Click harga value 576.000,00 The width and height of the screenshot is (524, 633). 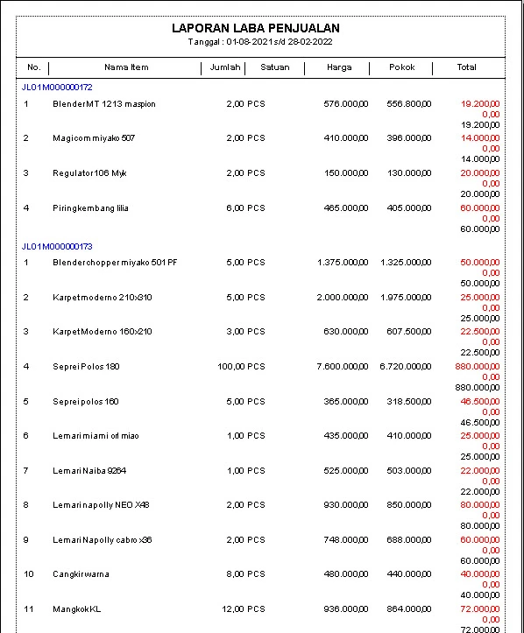346,104
